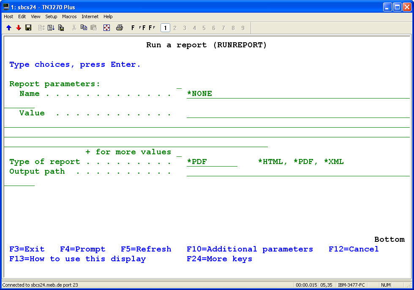
Task: Click the Type of report *PDF field
Action: [x=212, y=162]
